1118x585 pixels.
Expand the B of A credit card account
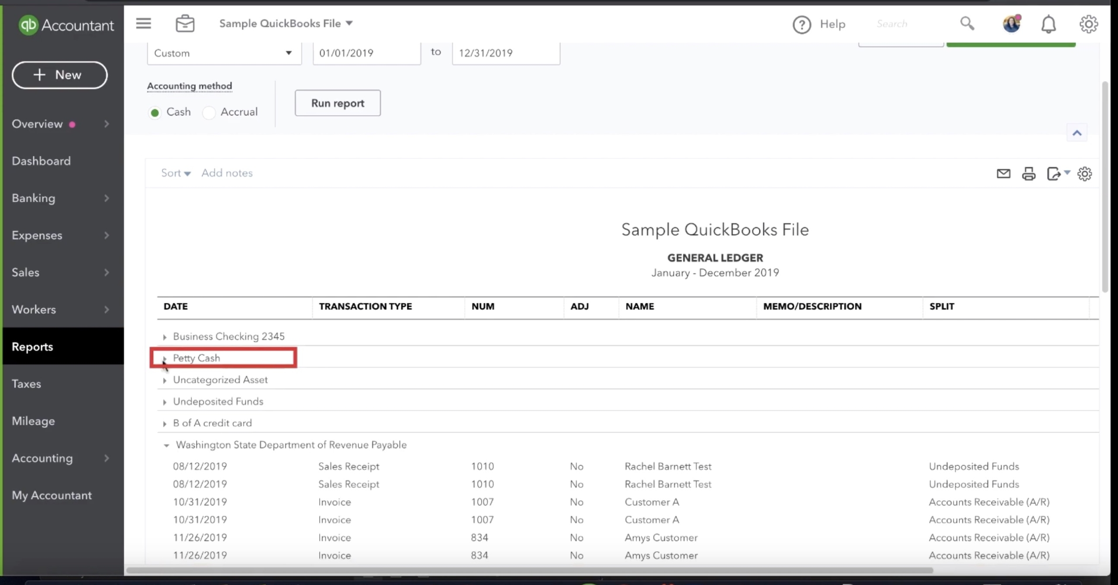click(x=165, y=423)
